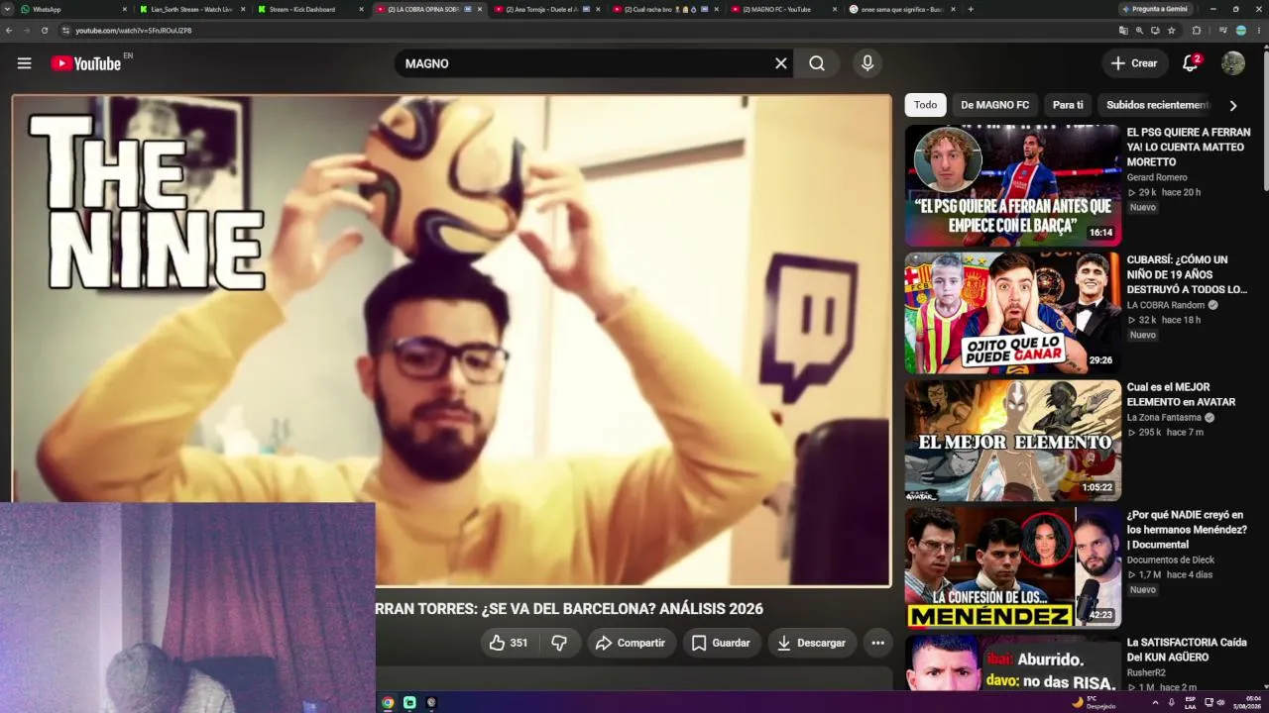Select the Subidos recientemente chip
This screenshot has height=713, width=1269.
pos(1157,105)
